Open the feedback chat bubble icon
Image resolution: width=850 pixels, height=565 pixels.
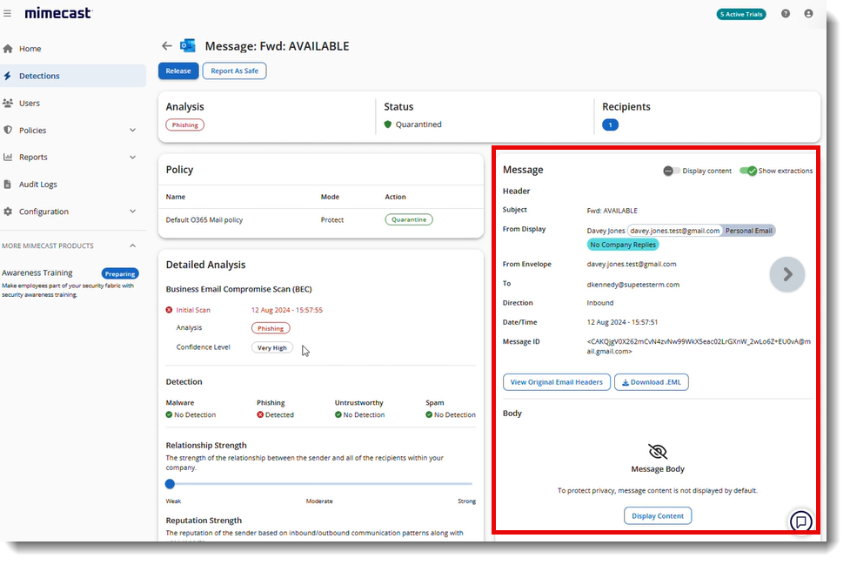click(x=800, y=521)
